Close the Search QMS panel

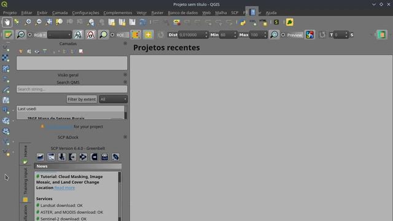tap(125, 82)
